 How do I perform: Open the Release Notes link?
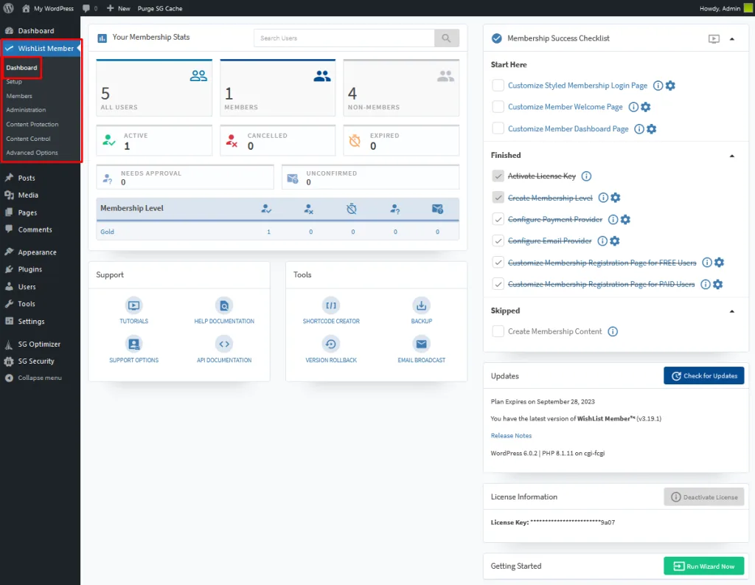point(511,435)
